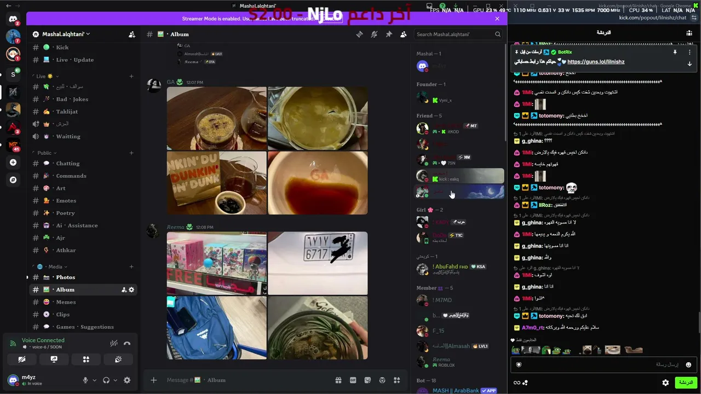
Task: Collapse the Live channel category
Action: click(45, 76)
